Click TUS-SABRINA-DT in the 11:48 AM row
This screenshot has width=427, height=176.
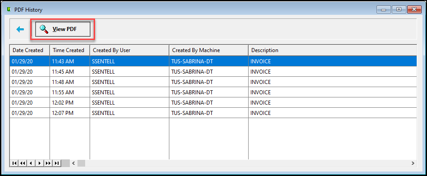pyautogui.click(x=192, y=82)
